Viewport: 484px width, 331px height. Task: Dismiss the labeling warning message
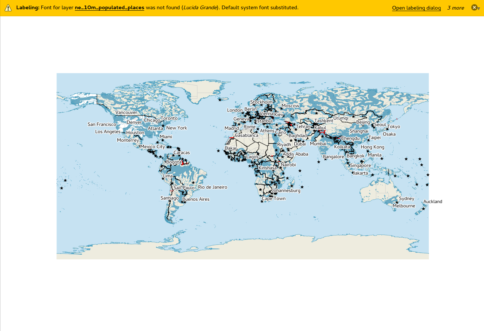tap(474, 7)
